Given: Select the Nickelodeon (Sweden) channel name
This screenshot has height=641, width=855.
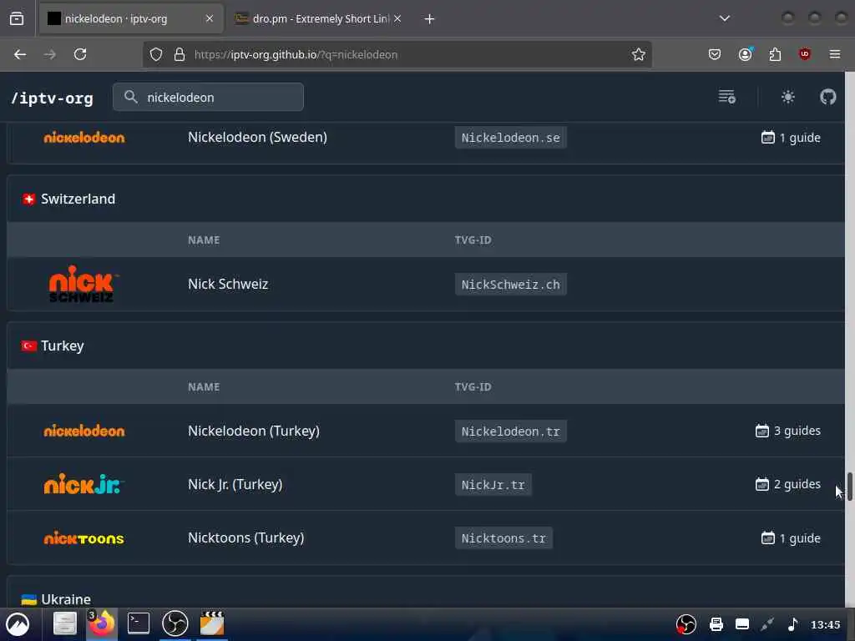Looking at the screenshot, I should [x=257, y=138].
